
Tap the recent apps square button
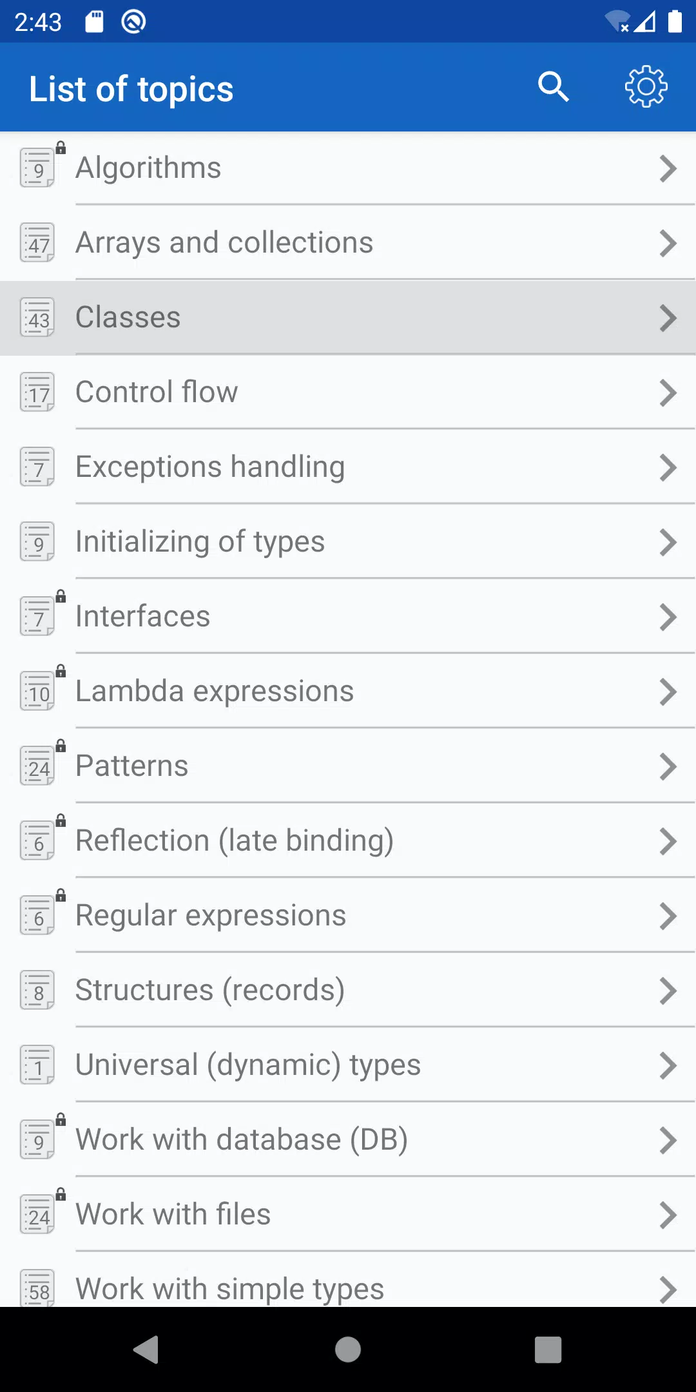[548, 1349]
